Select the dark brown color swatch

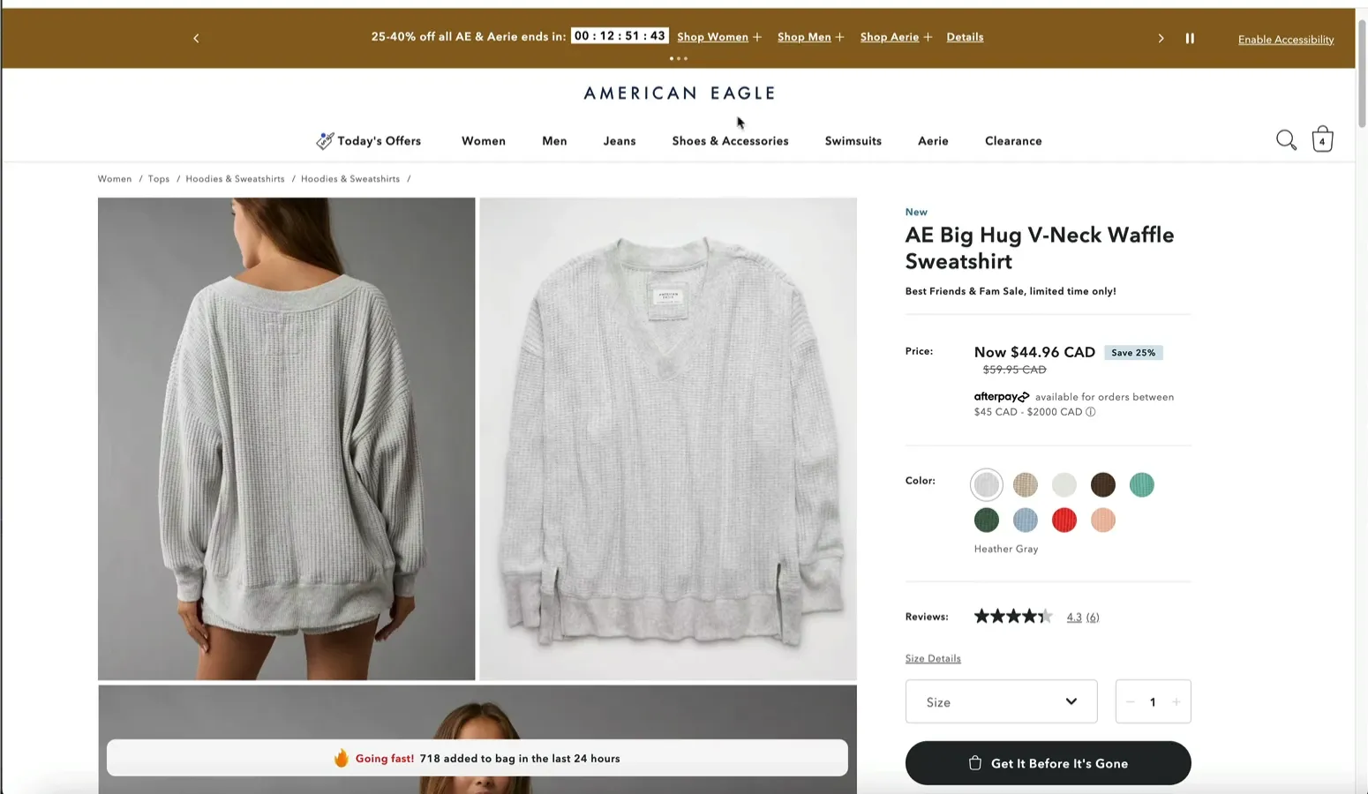click(1103, 484)
